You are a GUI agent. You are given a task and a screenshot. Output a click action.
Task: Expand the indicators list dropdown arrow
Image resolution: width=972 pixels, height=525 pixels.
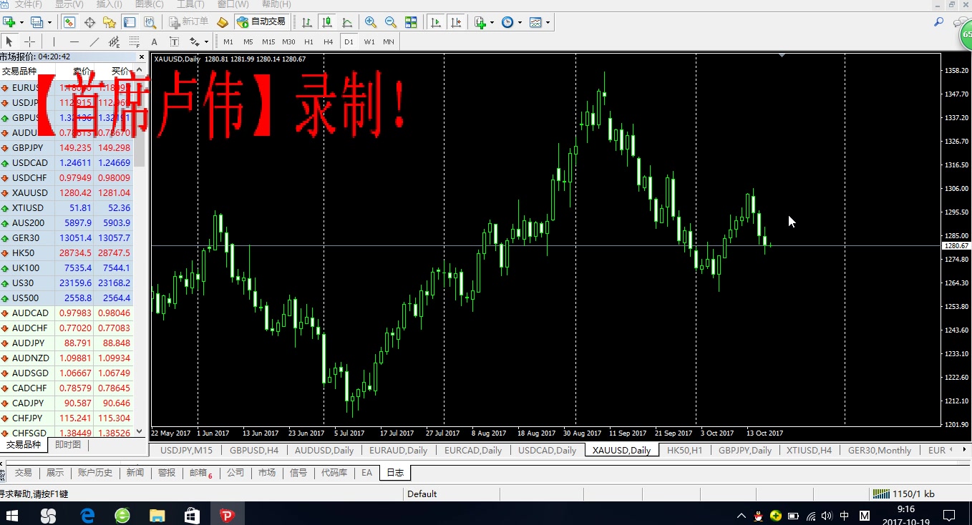492,22
